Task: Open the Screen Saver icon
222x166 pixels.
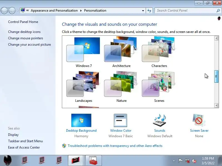Action: pos(199,120)
